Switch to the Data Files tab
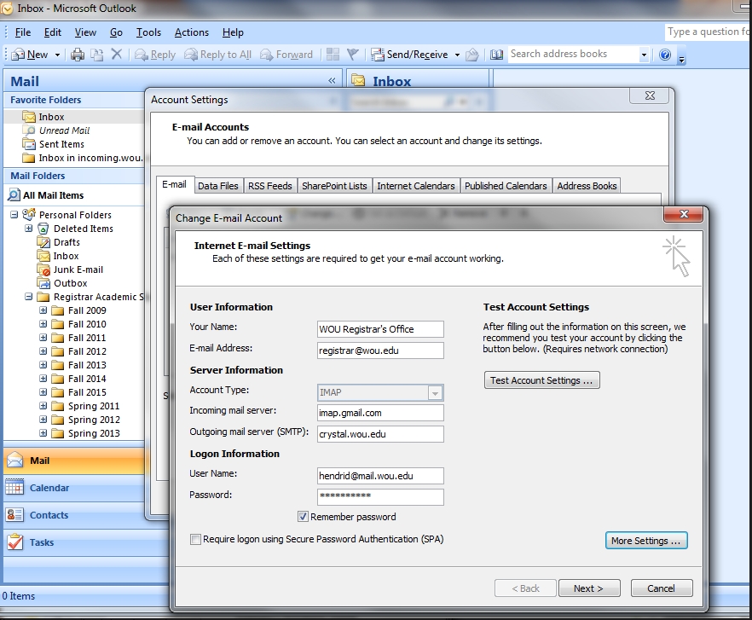The image size is (752, 620). click(217, 186)
